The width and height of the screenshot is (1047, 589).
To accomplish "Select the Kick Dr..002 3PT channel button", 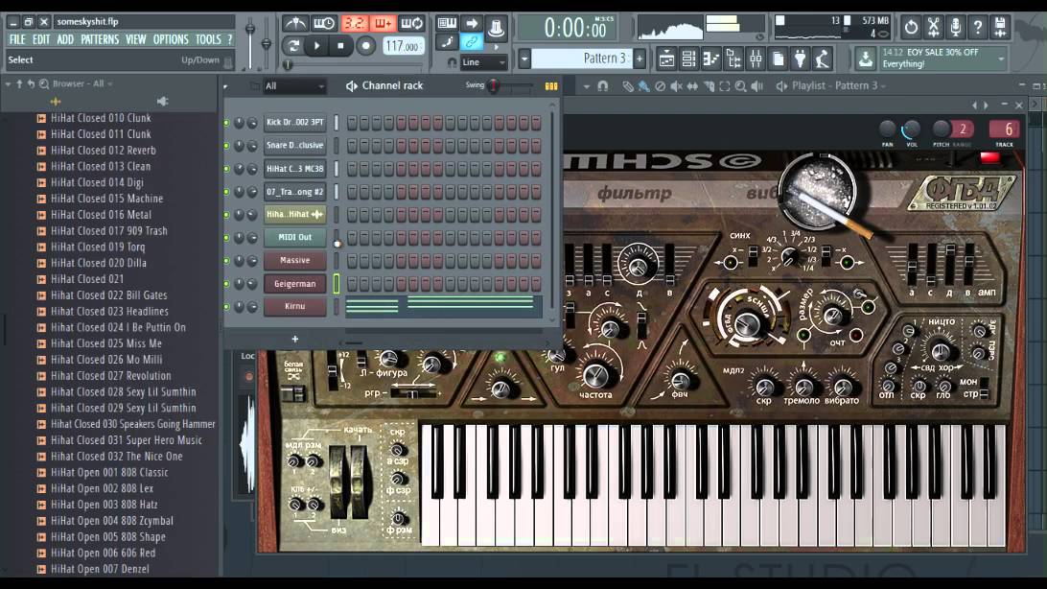I will [294, 122].
